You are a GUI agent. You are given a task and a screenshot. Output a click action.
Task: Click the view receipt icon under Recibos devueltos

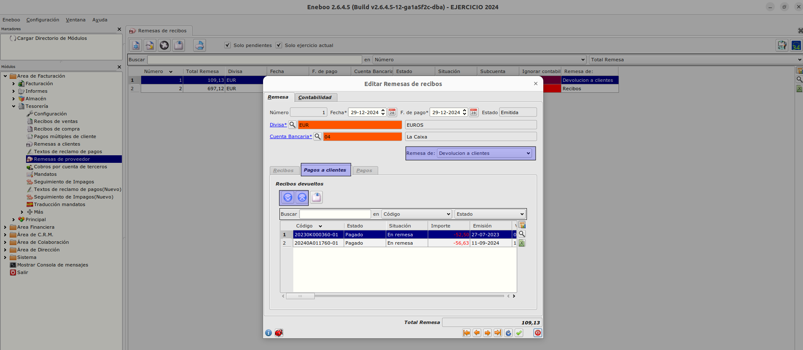click(x=316, y=197)
